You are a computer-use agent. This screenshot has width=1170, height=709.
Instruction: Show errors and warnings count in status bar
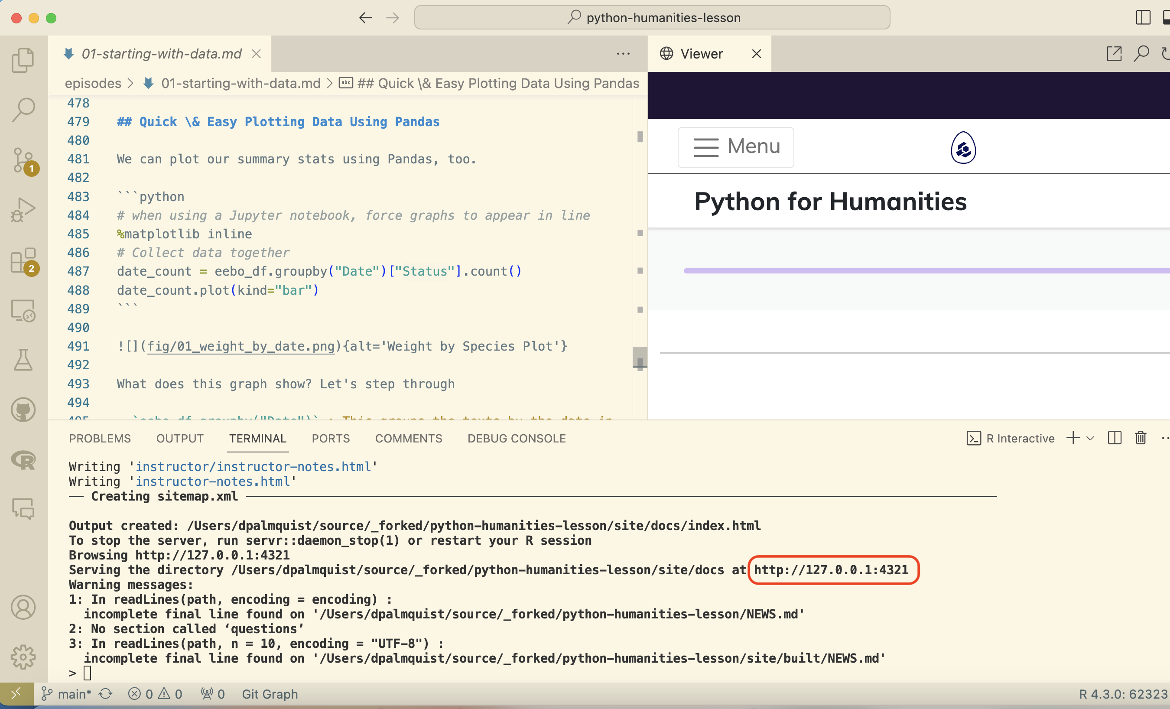coord(155,694)
